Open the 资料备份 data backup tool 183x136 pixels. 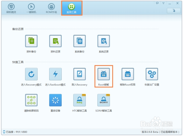point(31,41)
